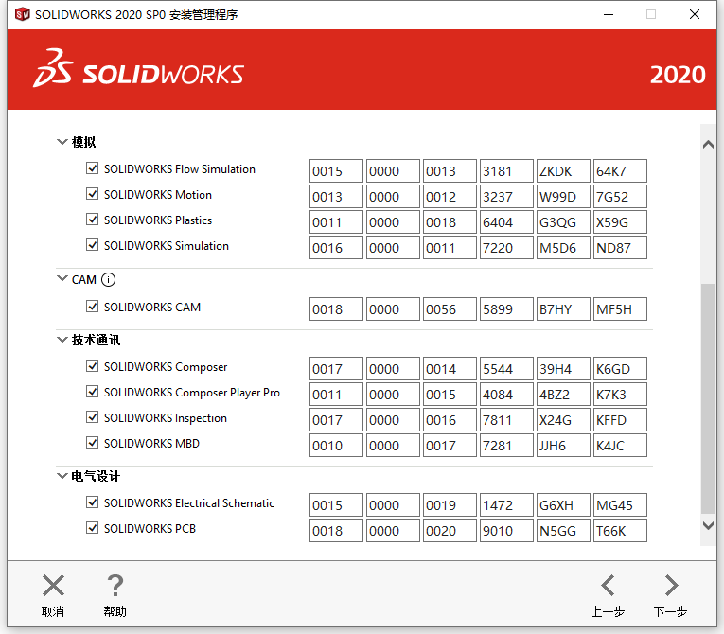Click Motion serial field 7G52

click(x=620, y=196)
